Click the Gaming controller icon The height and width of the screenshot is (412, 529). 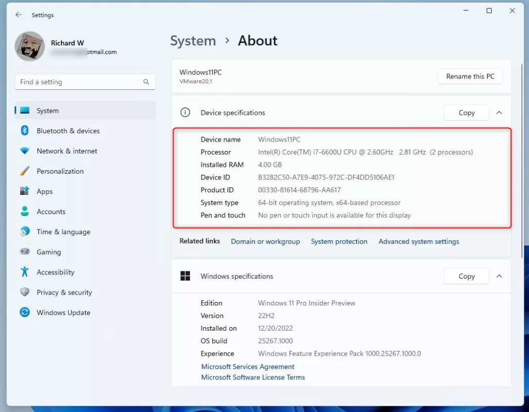pyautogui.click(x=25, y=252)
